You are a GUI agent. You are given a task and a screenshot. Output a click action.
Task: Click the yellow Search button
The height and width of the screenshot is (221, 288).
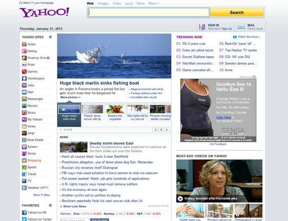(237, 12)
